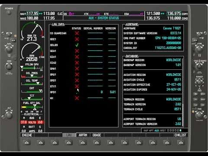Click the COM volume knob
Viewport: 208px width, 156px height.
199,35
